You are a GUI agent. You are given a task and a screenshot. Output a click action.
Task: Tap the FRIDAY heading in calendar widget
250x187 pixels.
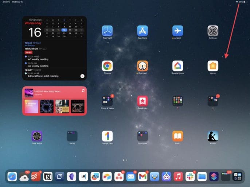28,70
